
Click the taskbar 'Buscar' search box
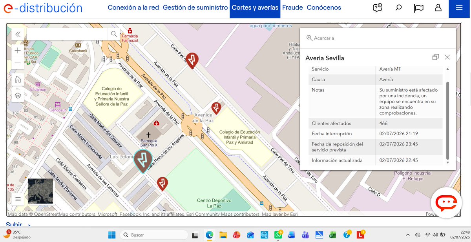[153, 235]
